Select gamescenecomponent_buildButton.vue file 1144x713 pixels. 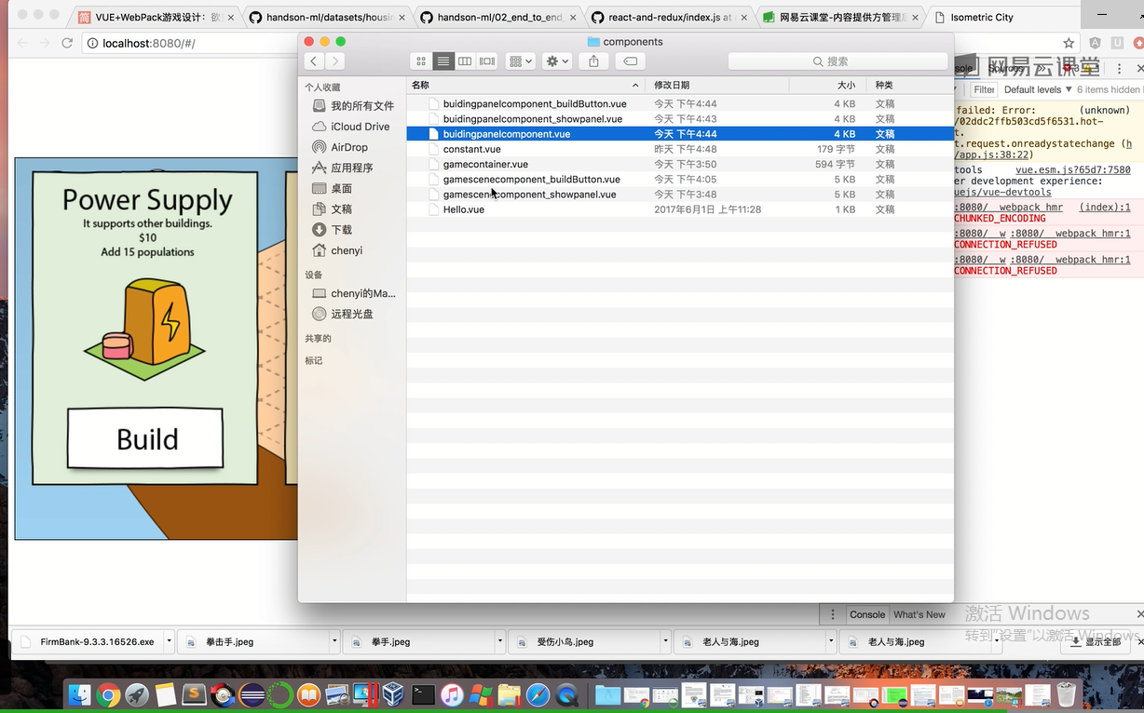click(x=680, y=180)
